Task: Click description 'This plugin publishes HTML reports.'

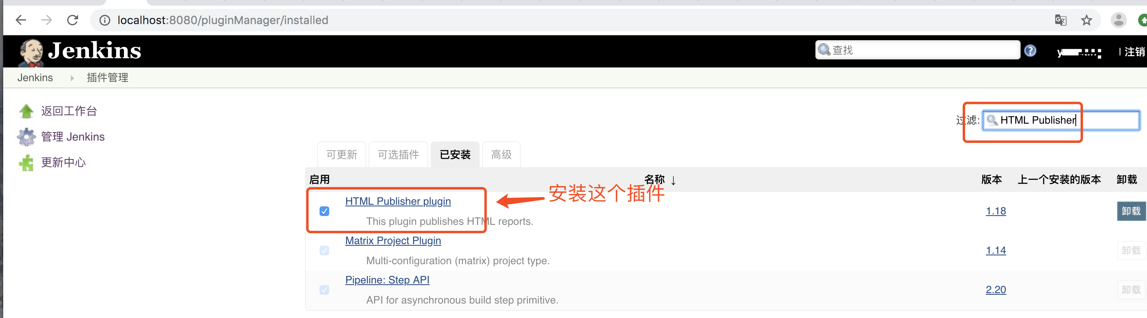Action: pyautogui.click(x=450, y=221)
